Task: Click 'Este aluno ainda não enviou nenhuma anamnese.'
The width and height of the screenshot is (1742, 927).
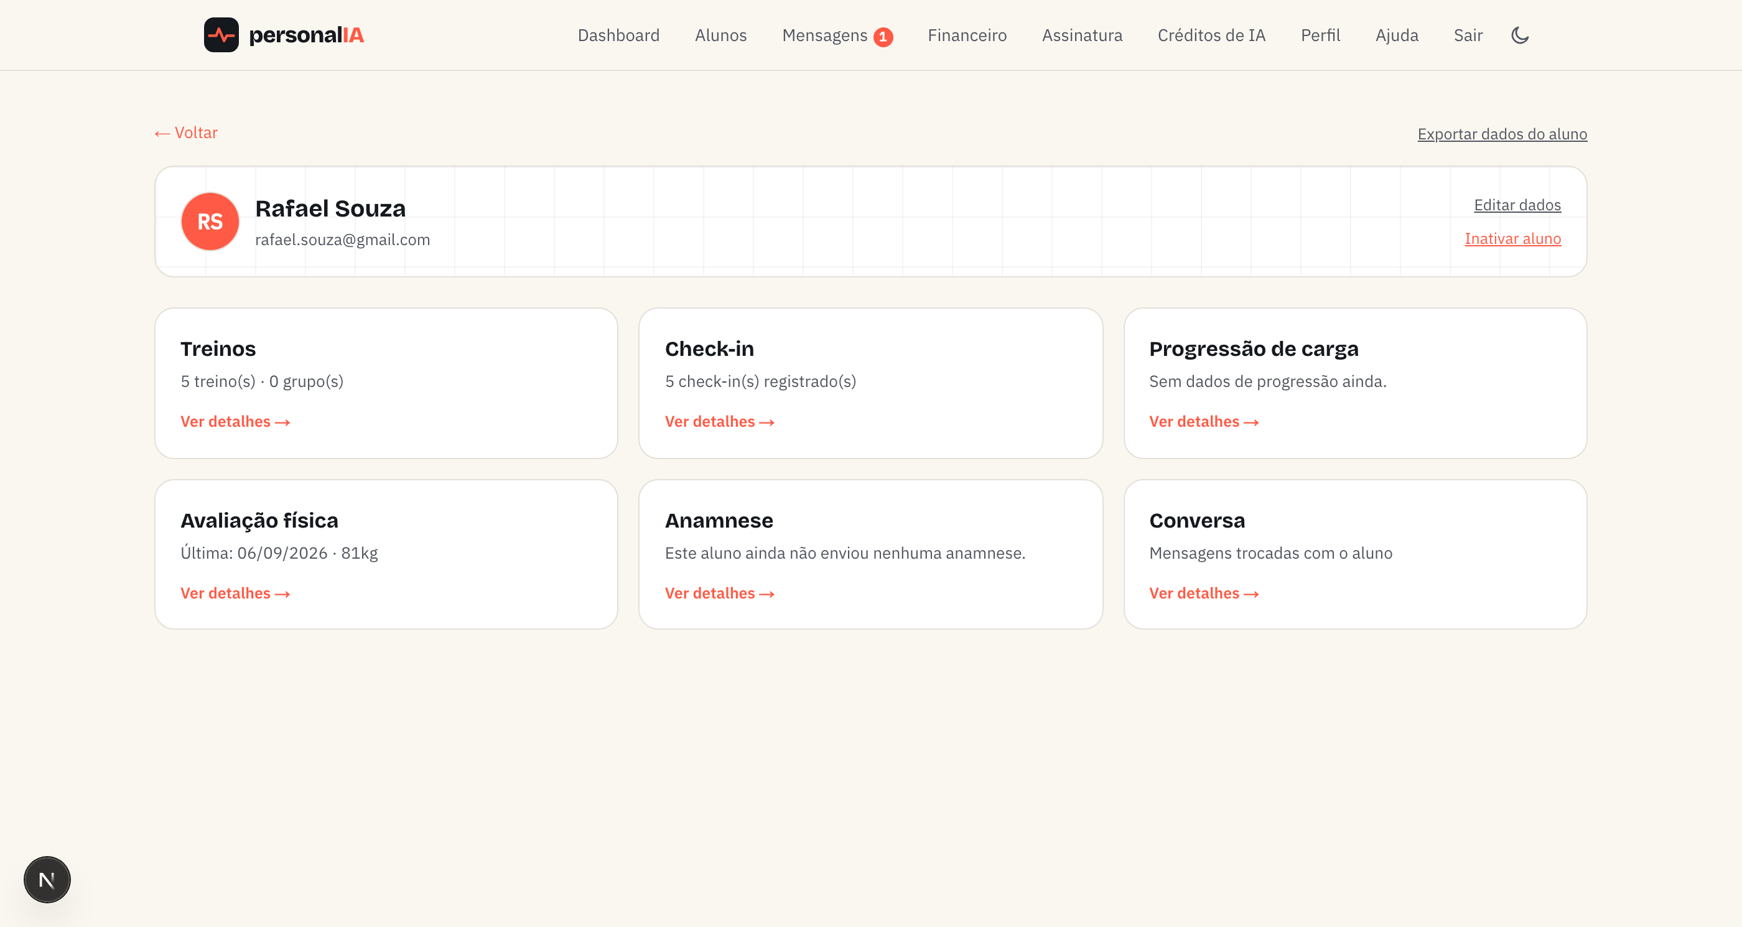Action: coord(845,553)
